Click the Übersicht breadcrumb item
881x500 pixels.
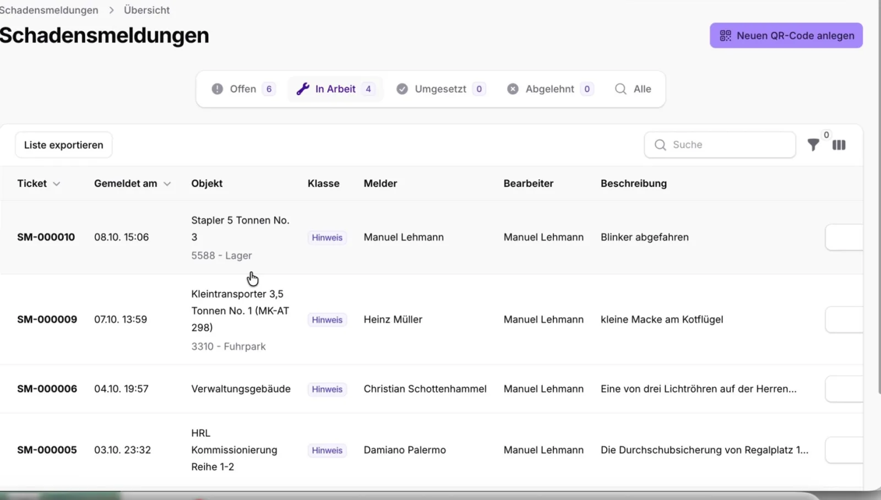(x=146, y=10)
